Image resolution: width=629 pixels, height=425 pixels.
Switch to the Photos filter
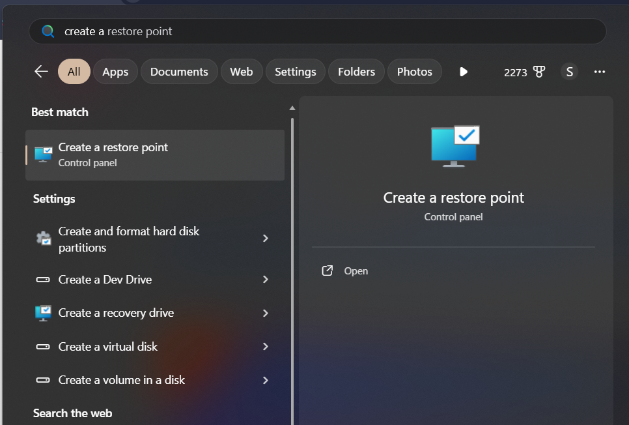click(414, 72)
